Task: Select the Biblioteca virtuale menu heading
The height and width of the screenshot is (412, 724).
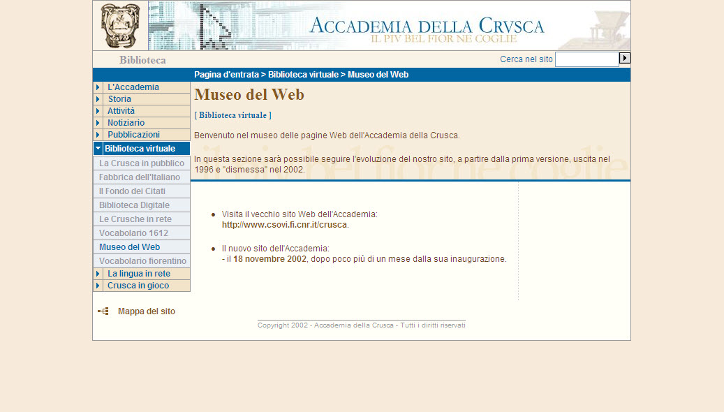Action: [x=140, y=149]
